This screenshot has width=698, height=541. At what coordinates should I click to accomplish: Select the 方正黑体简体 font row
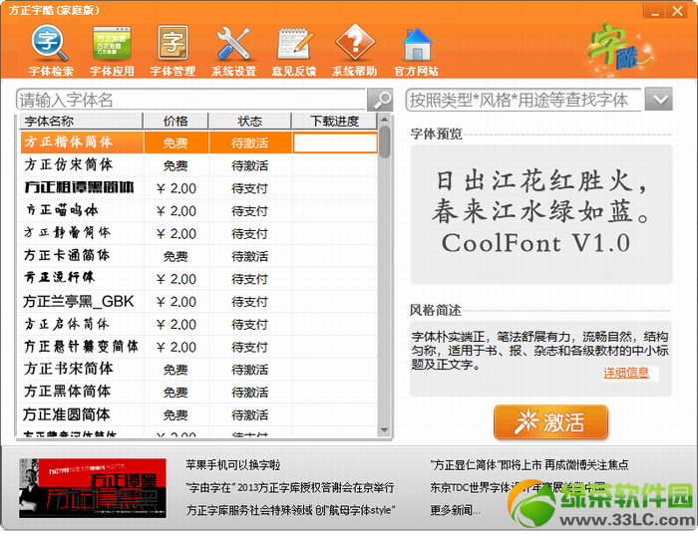(x=199, y=393)
